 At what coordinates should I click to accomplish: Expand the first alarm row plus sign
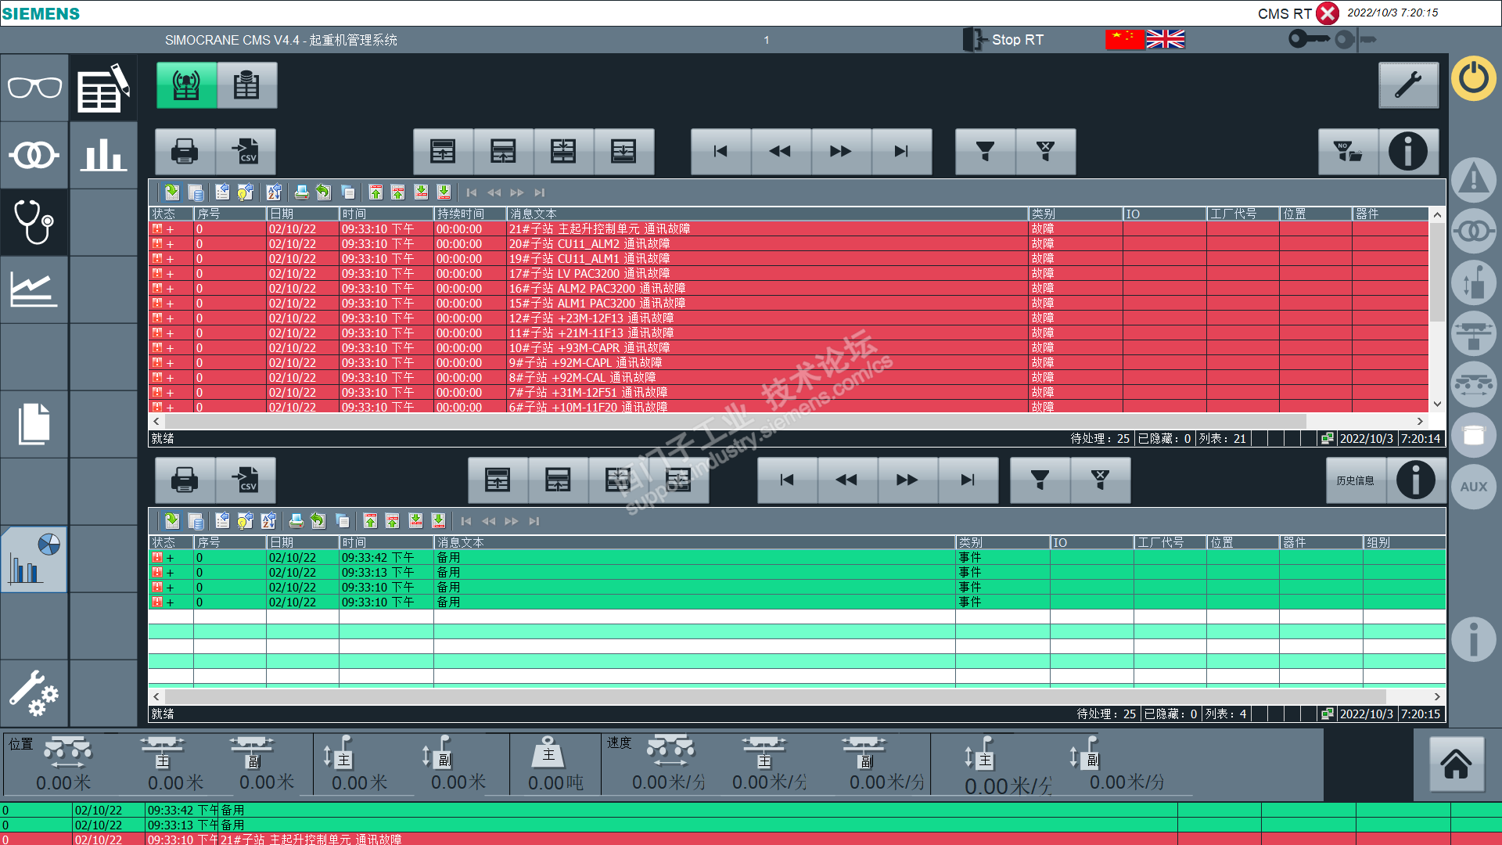pyautogui.click(x=170, y=229)
